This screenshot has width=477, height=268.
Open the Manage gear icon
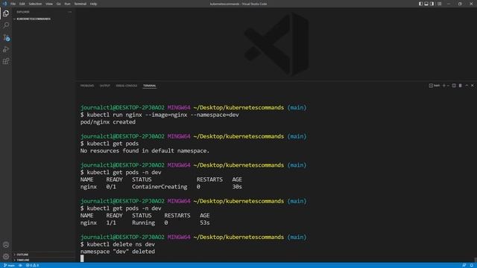[6, 257]
